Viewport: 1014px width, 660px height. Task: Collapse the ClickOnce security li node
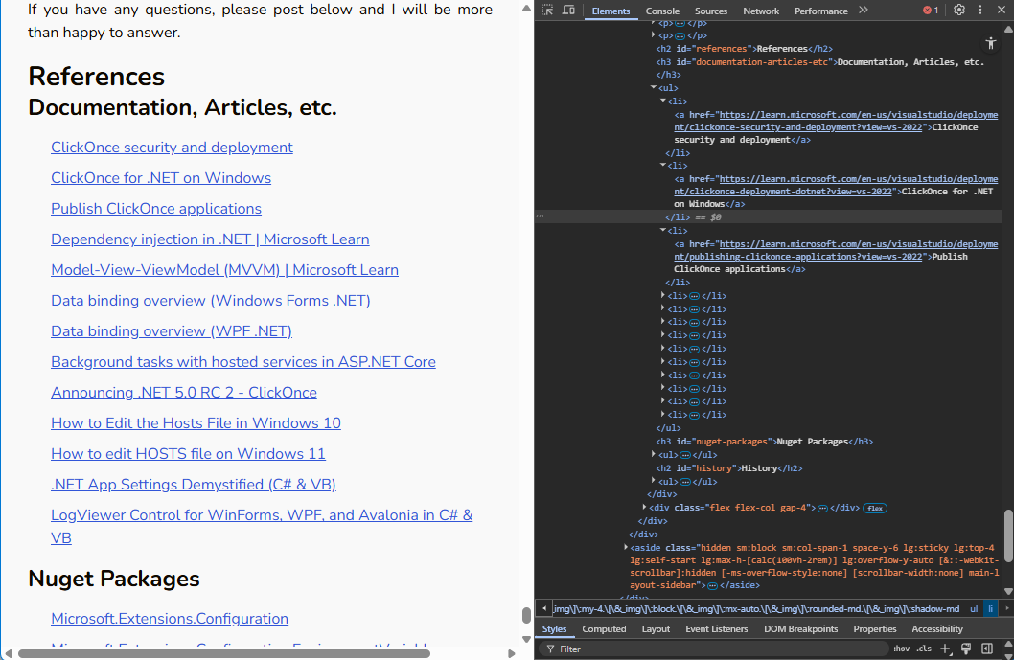pyautogui.click(x=663, y=101)
